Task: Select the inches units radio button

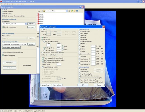Action: coord(63,50)
